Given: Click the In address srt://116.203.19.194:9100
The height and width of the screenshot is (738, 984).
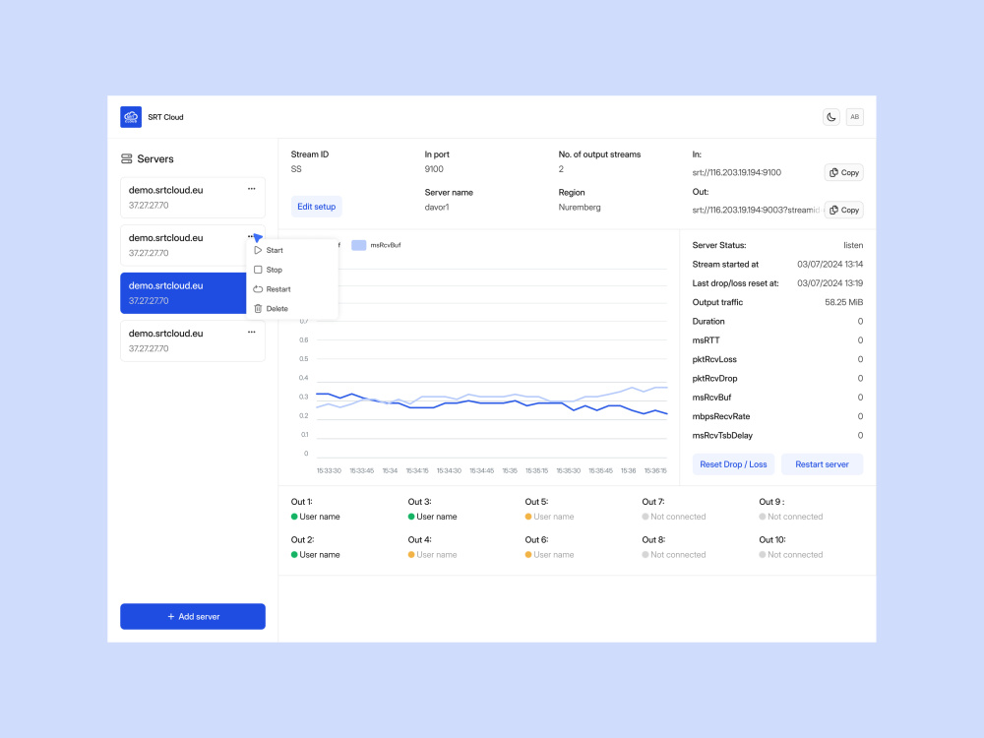Looking at the screenshot, I should click(737, 172).
